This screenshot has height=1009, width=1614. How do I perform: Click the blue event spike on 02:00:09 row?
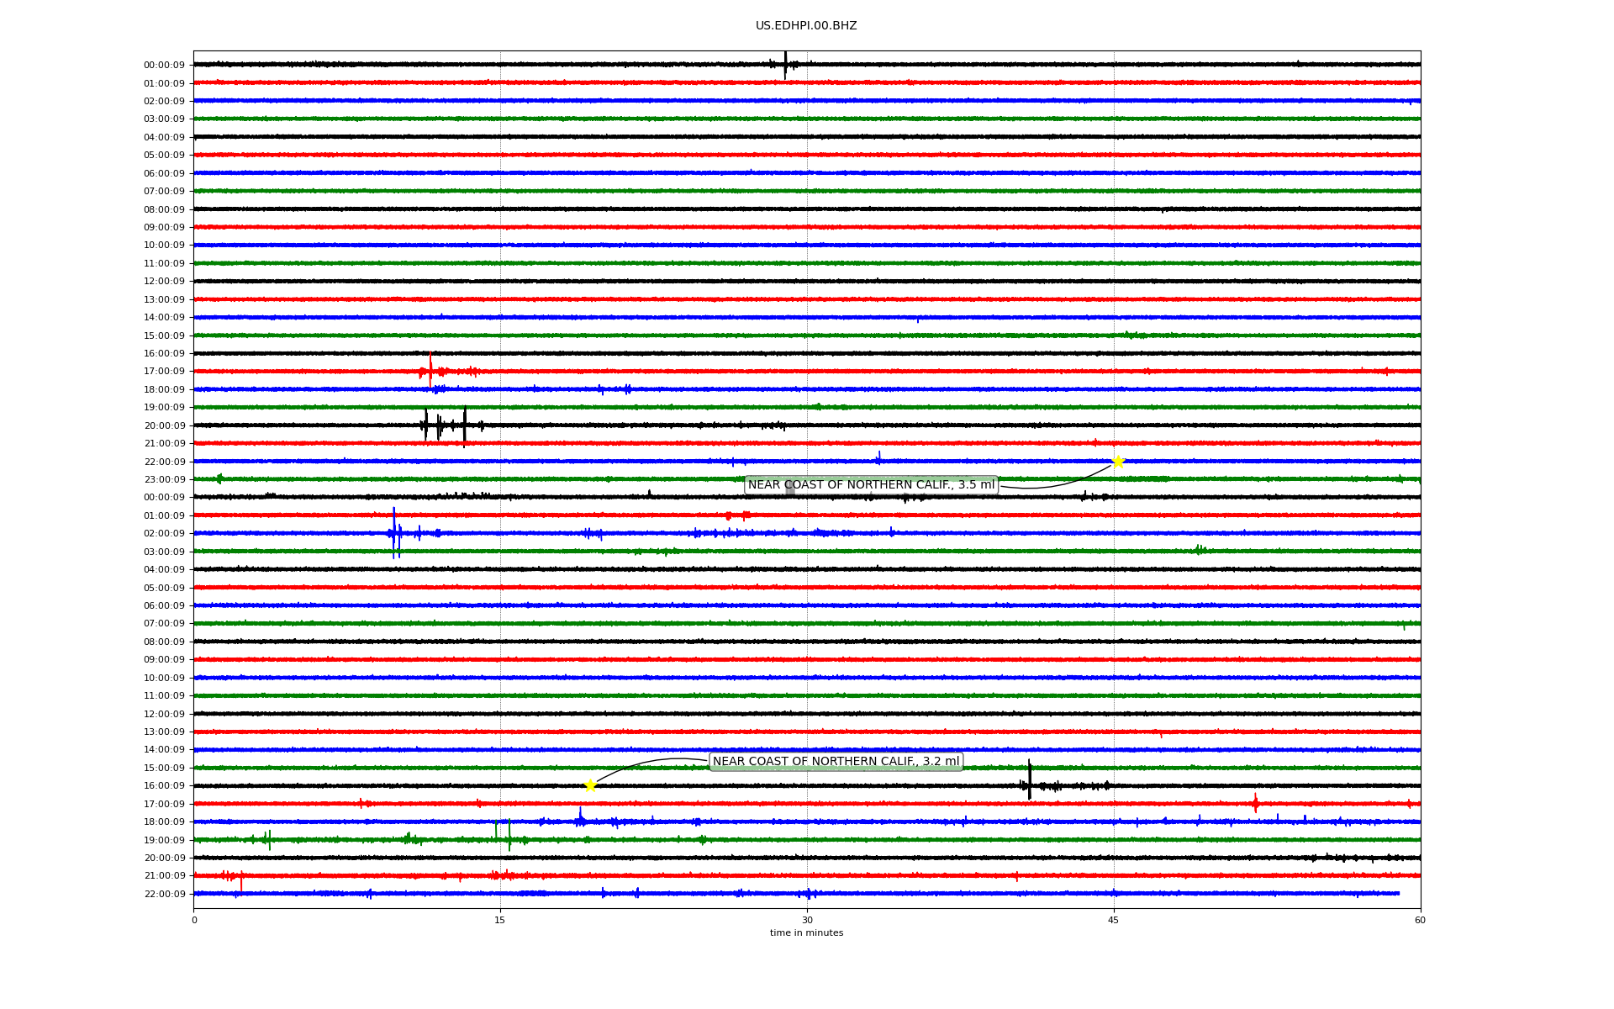tap(393, 532)
